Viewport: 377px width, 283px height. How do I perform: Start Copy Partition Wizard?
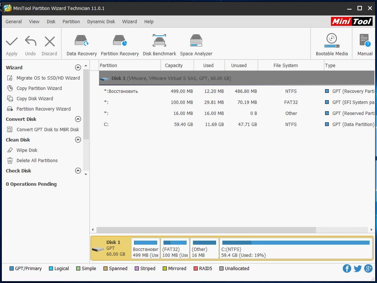pyautogui.click(x=39, y=88)
